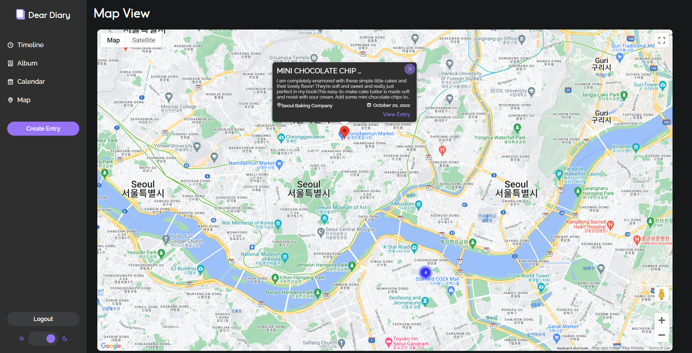Click the Jamwon Hangang Park tree icon
Screen dimensions: 692x353
click(352, 266)
